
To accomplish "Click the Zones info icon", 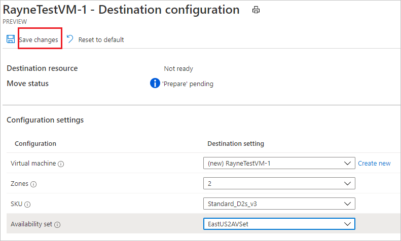I will tap(33, 184).
